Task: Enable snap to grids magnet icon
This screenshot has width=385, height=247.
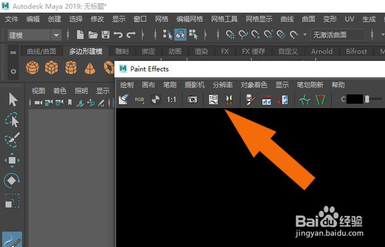Action: pos(230,35)
